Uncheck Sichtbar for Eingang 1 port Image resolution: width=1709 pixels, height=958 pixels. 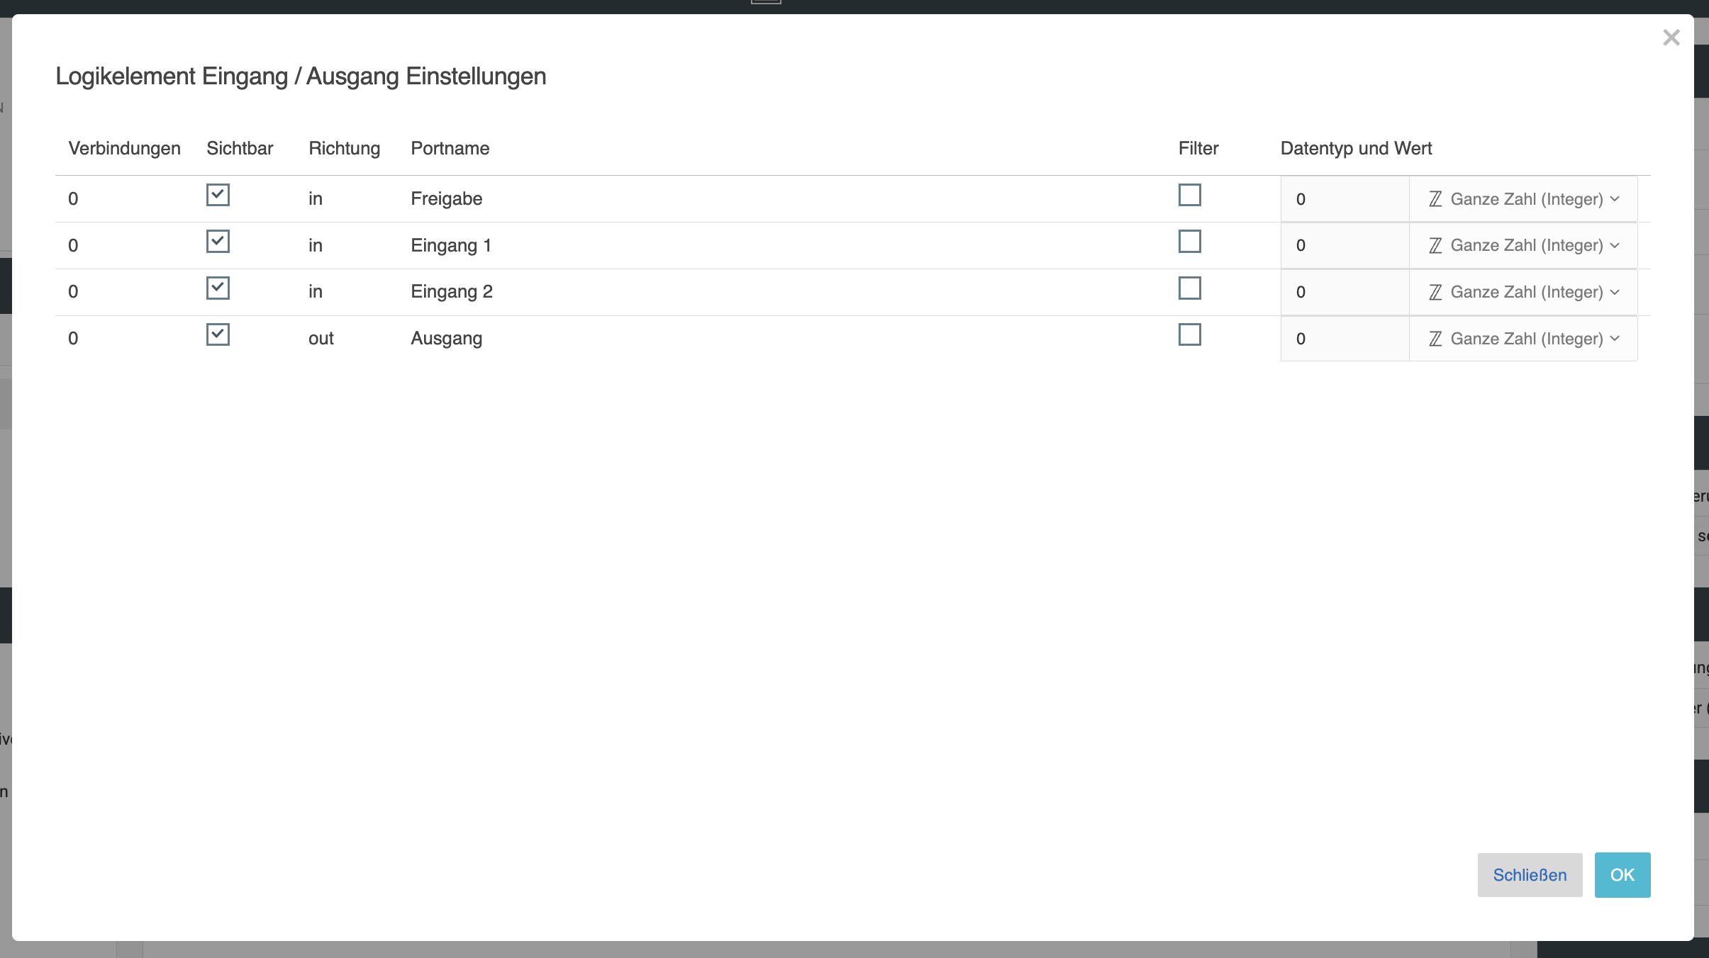218,242
